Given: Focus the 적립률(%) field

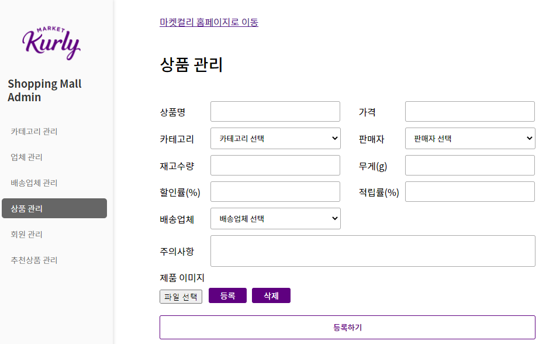Looking at the screenshot, I should click(x=470, y=192).
